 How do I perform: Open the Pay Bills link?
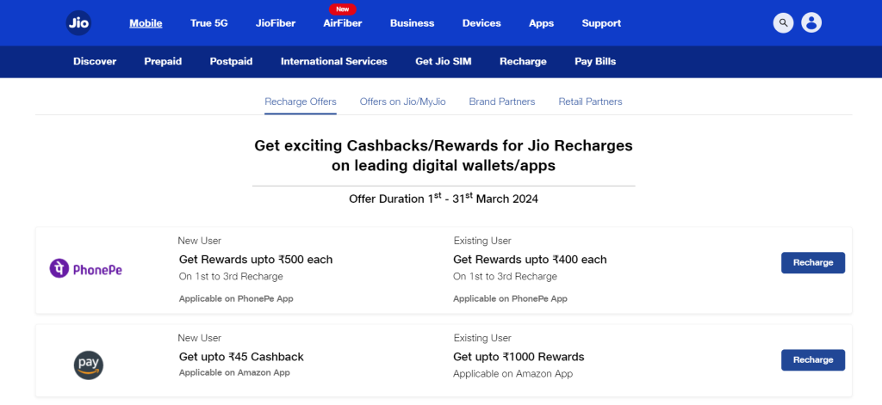pos(595,61)
